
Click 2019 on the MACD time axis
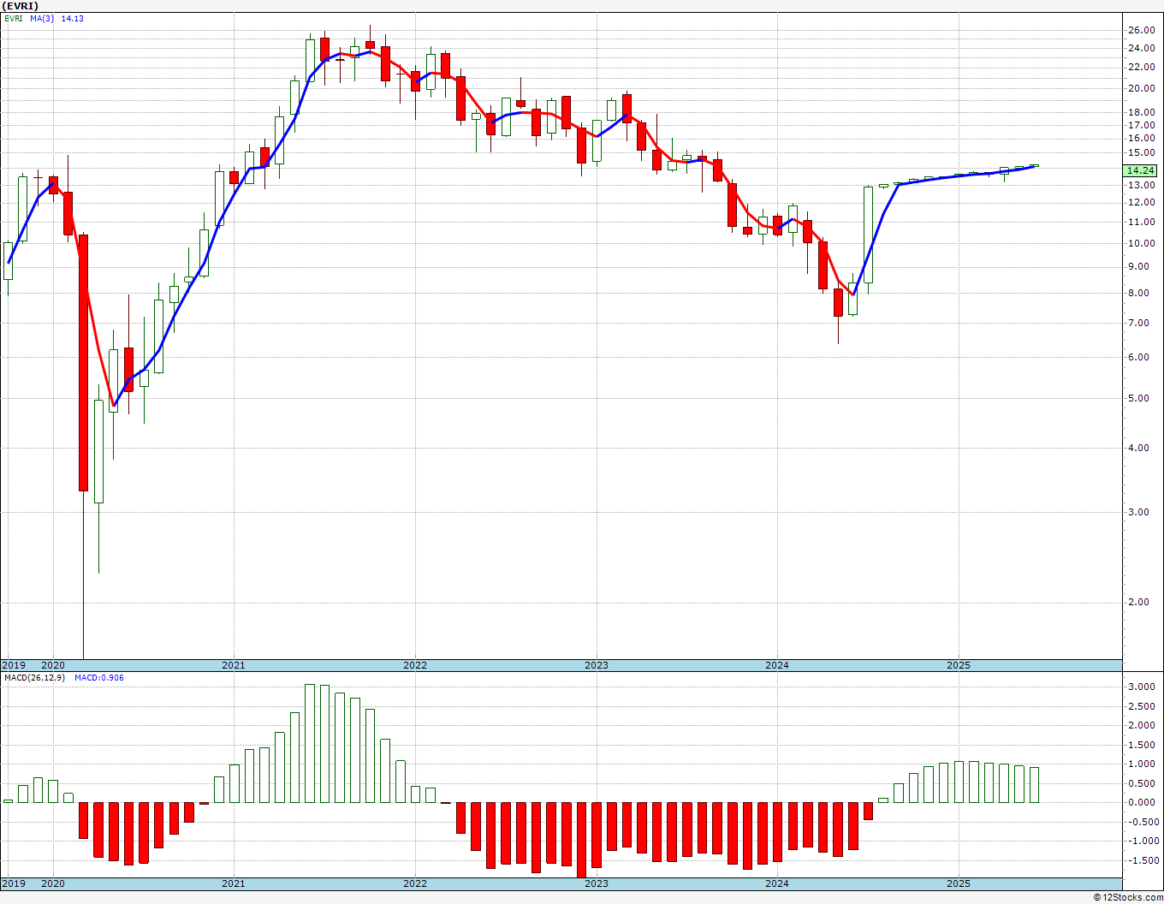coord(13,883)
